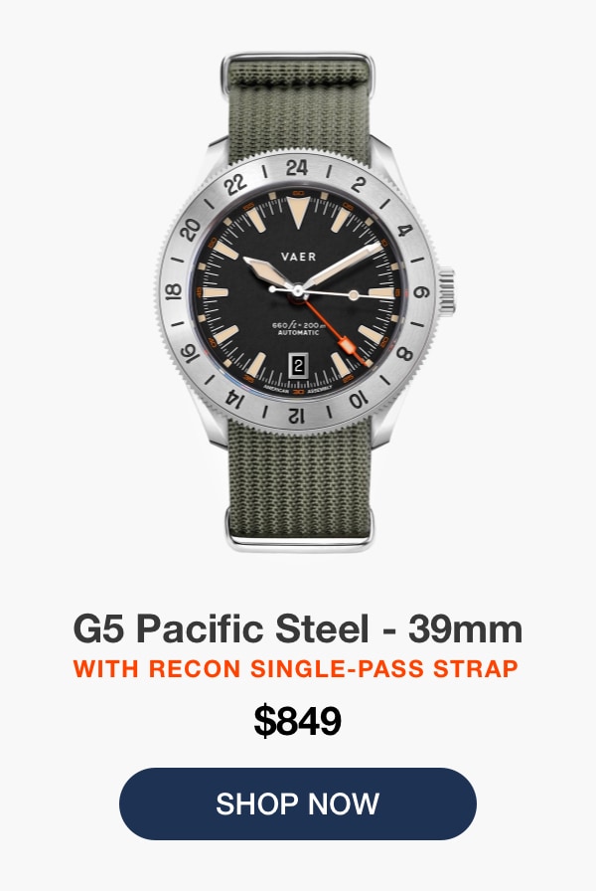Click the SHOP NOW button
Screen dimensions: 596x891
point(297,803)
